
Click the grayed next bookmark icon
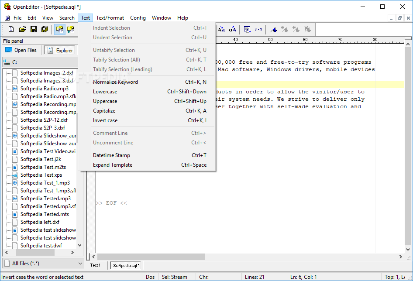point(285,29)
